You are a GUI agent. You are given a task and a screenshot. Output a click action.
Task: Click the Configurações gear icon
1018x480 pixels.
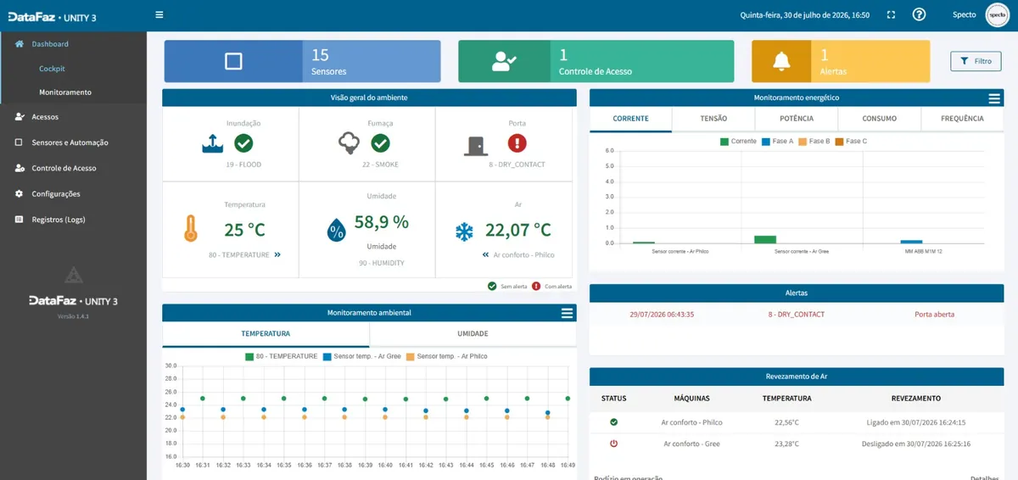coord(20,194)
